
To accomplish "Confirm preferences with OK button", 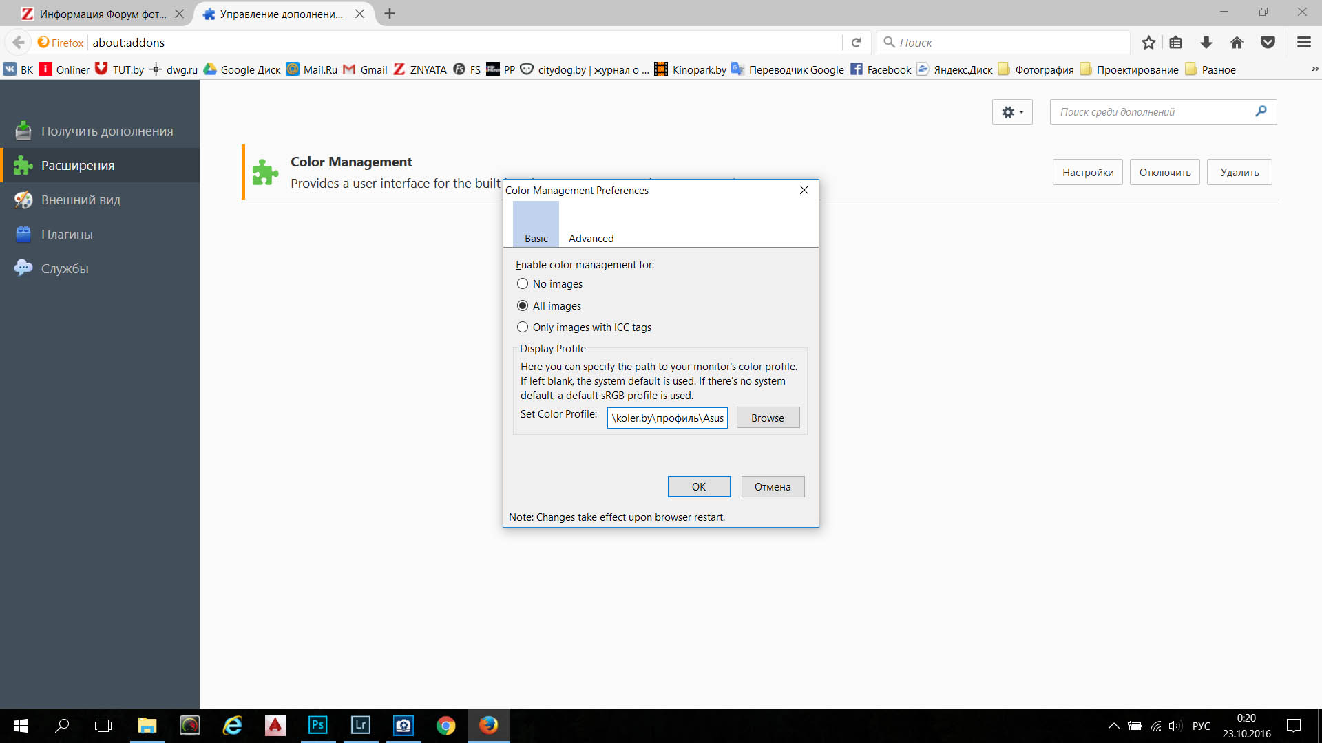I will tap(699, 487).
